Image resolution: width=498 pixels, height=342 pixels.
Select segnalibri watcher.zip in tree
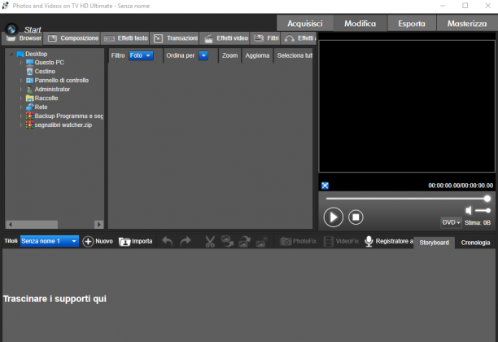(63, 125)
